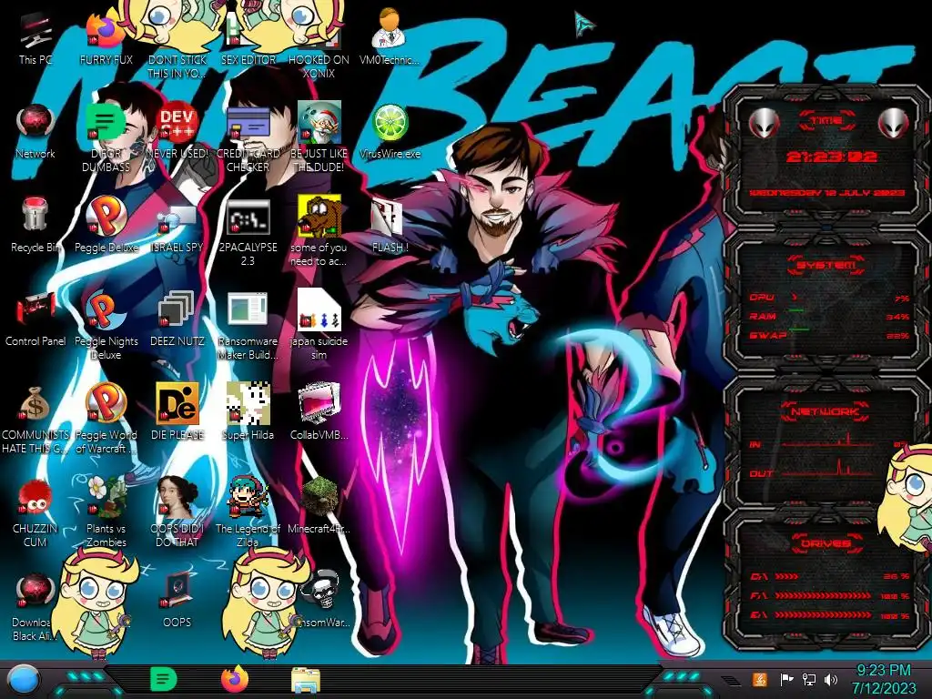The image size is (932, 699).
Task: Launch Peggle World of Warcraft
Action: 106,404
